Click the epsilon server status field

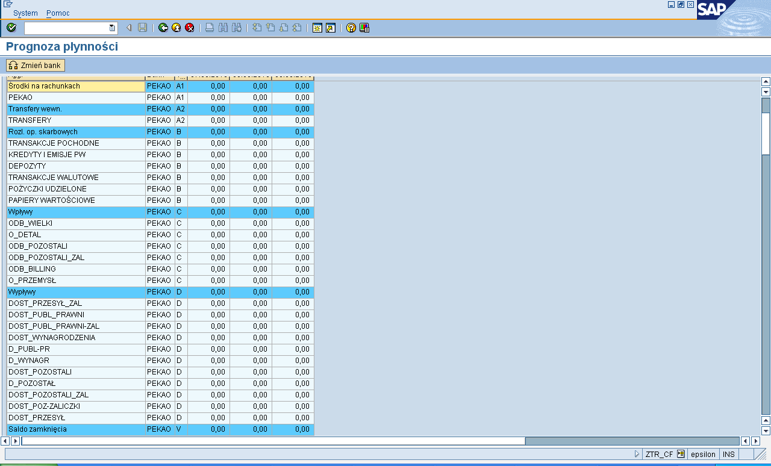[704, 455]
